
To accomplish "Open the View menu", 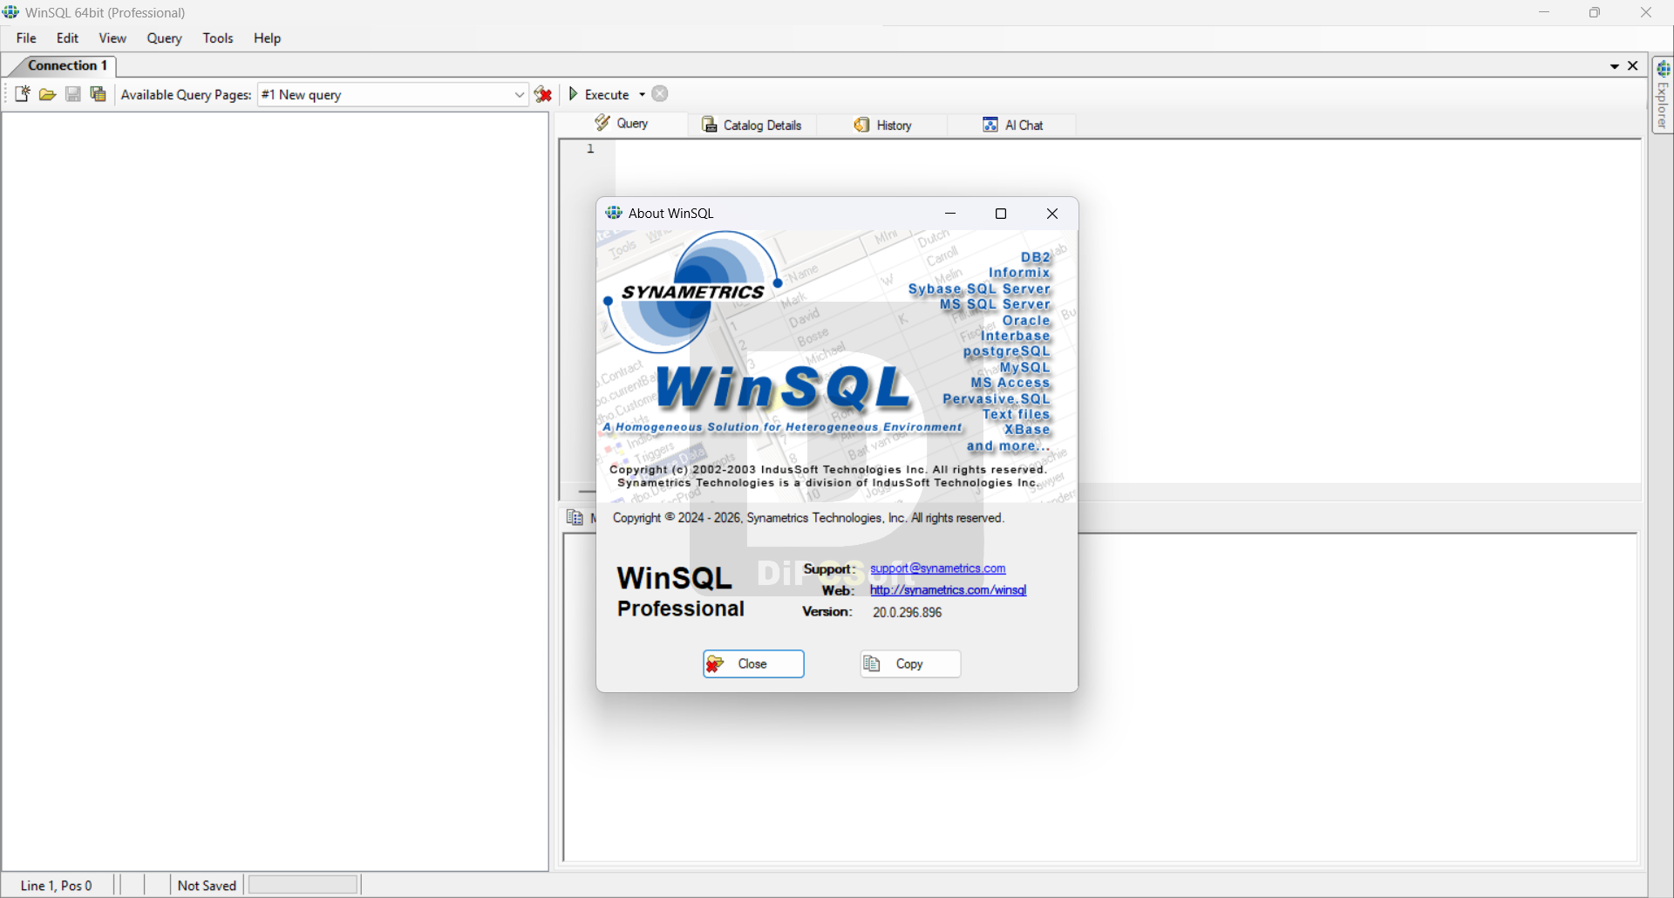I will [x=112, y=38].
